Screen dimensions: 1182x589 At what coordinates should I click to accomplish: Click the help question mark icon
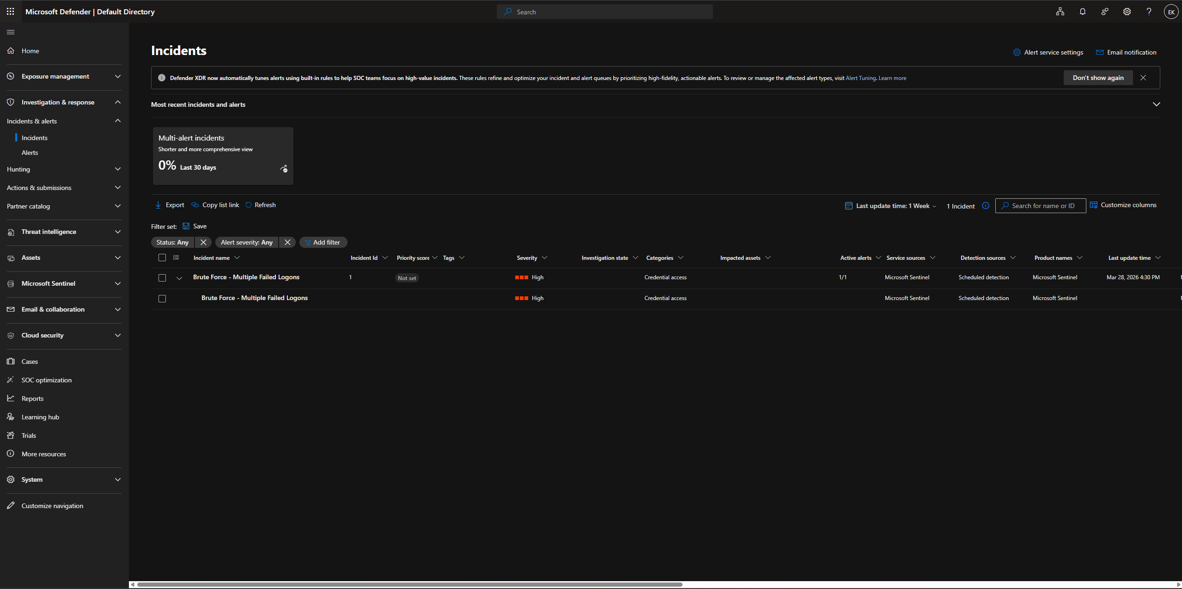click(1149, 12)
